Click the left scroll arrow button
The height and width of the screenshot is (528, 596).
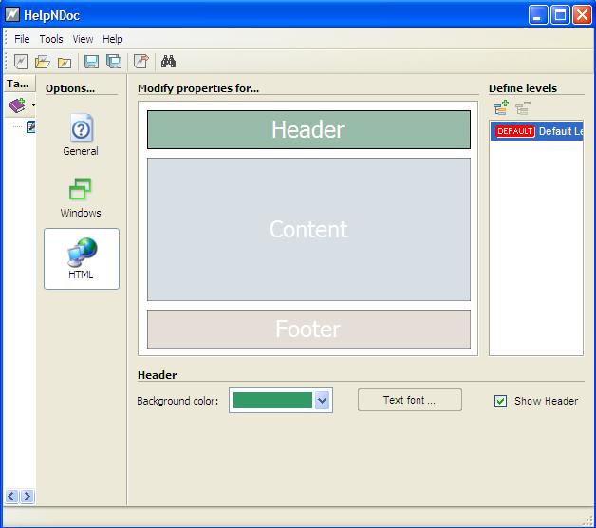tap(11, 497)
